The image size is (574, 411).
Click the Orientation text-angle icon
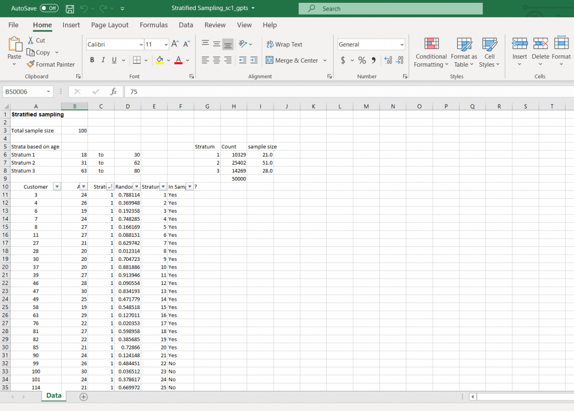243,44
